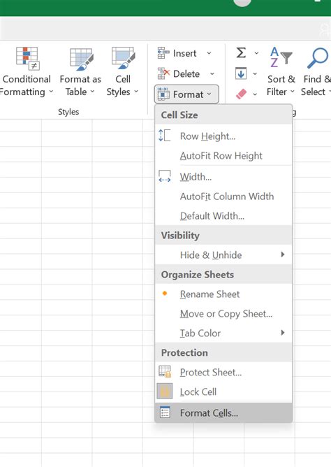
Task: Click the Cell Styles icon
Action: point(123,59)
